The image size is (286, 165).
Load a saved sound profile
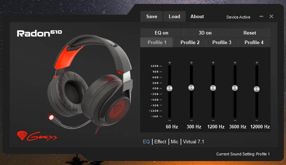coord(174,16)
